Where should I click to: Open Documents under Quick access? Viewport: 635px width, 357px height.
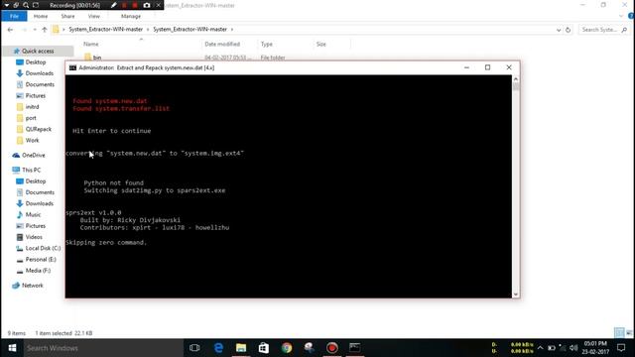[40, 84]
